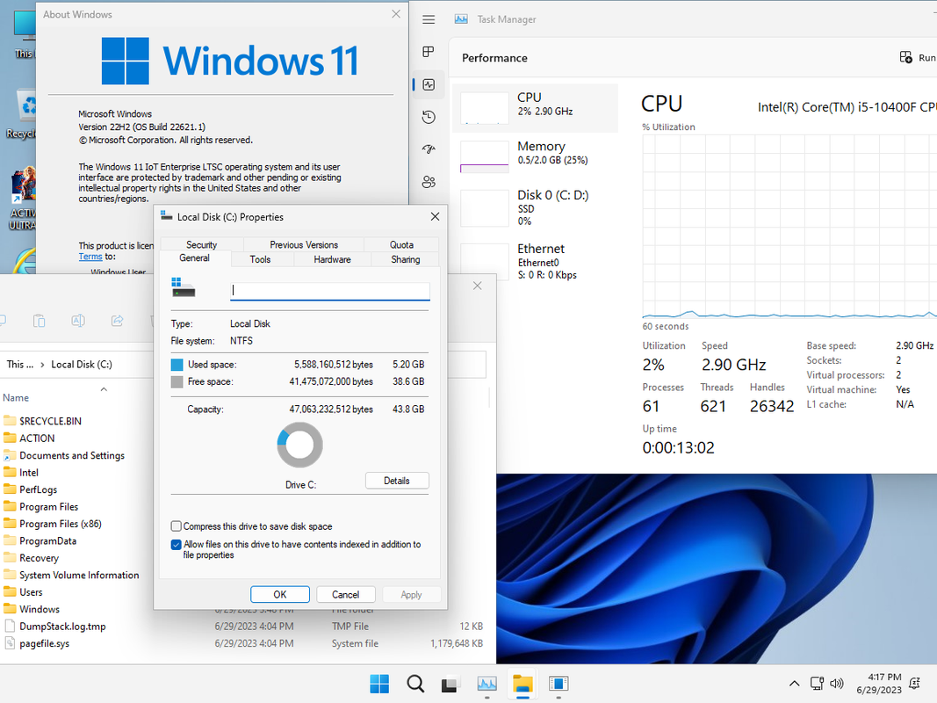Viewport: 937px width, 703px height.
Task: Click Details button under Drive C
Action: 397,481
